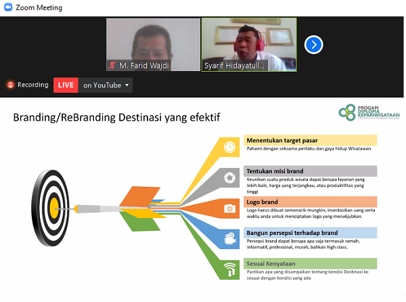
Task: Click the Sesuai Kenyataan heading
Action: [x=271, y=263]
